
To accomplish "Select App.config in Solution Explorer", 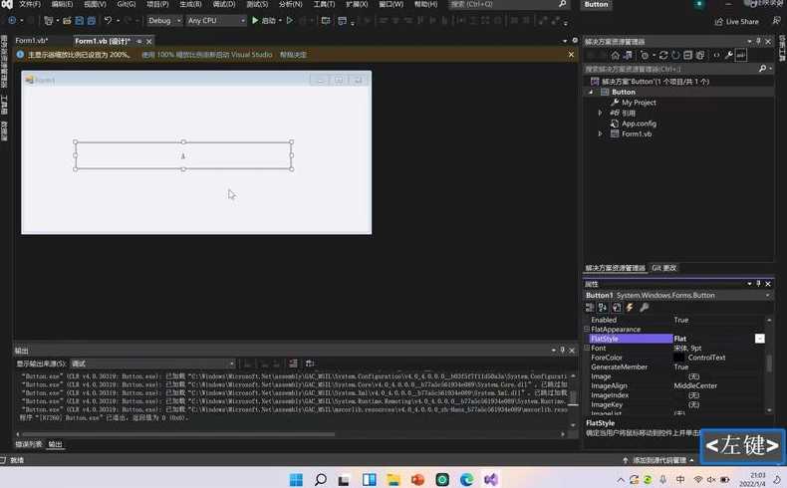I will [x=639, y=123].
